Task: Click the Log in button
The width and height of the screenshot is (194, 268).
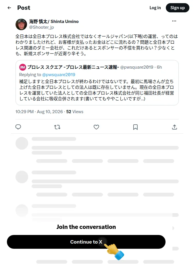Action: point(155,8)
